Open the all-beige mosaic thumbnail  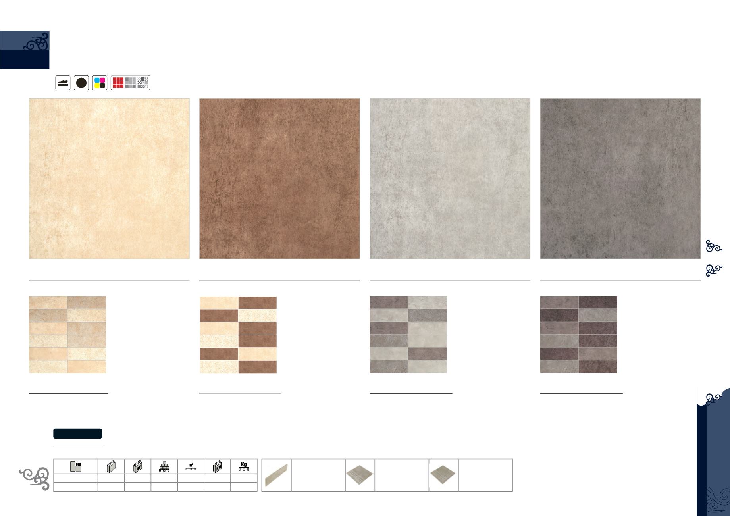tap(67, 335)
